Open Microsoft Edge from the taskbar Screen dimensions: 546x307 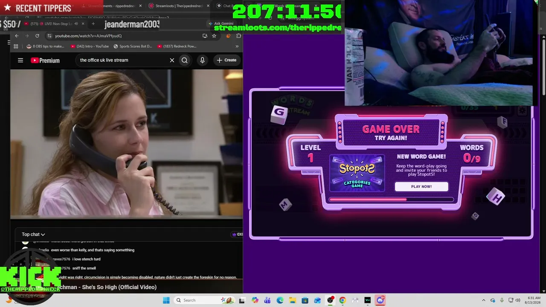[x=280, y=300]
